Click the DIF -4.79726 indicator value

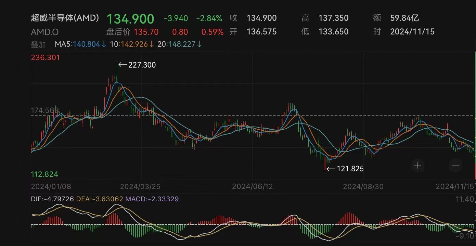click(52, 199)
